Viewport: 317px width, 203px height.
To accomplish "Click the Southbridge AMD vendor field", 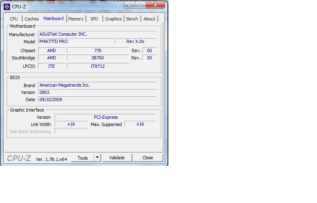I will [52, 58].
